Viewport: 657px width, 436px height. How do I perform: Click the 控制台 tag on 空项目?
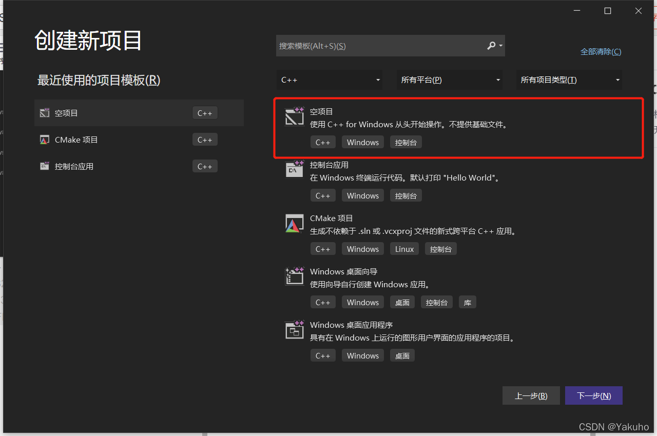tap(405, 142)
